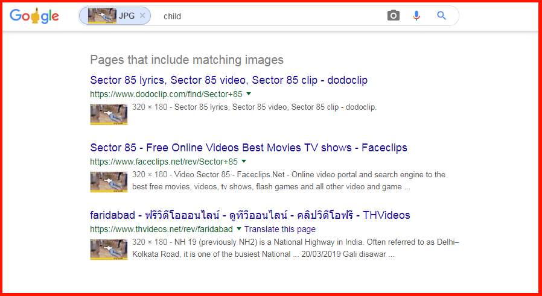Expand dropdown arrow beside thvideos URL
542x296 pixels.
(238, 229)
